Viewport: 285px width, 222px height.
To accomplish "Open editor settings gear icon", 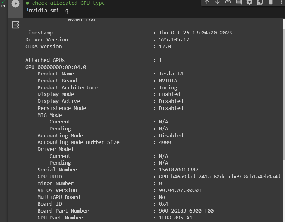I will [x=249, y=2].
